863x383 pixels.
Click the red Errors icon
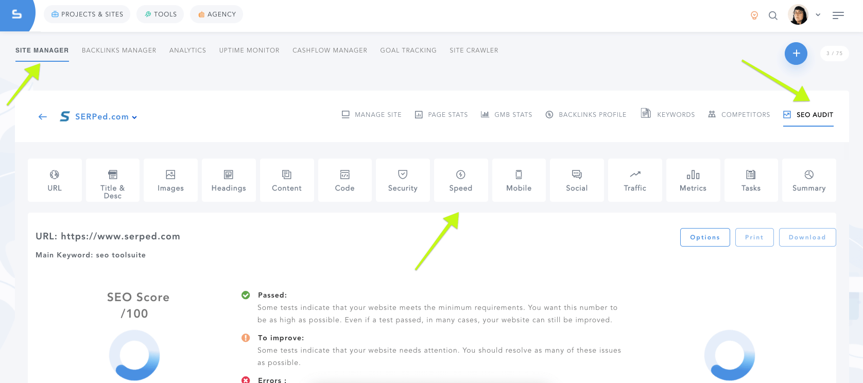[x=246, y=380]
